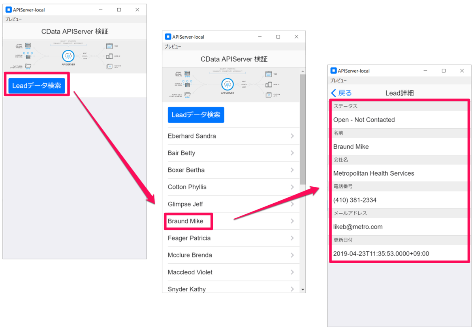Go back using the 戻る link

coord(341,93)
